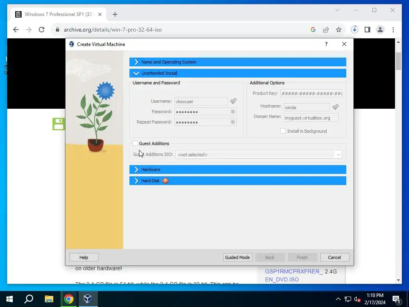
Task: Click the Repeat Password input field
Action: pyautogui.click(x=205, y=122)
